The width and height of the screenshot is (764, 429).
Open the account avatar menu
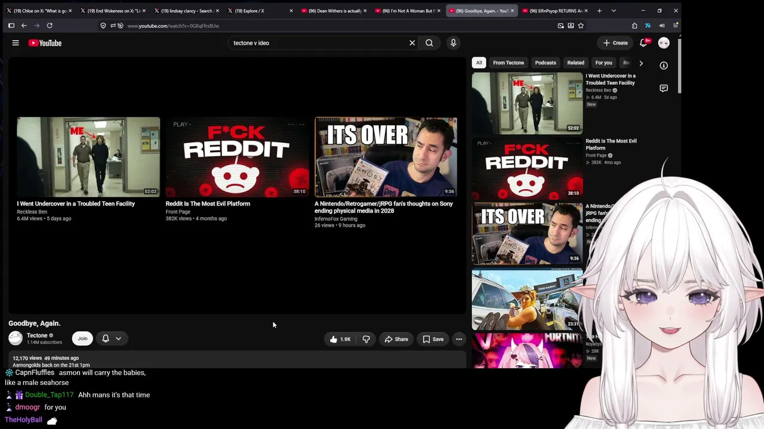[x=664, y=43]
